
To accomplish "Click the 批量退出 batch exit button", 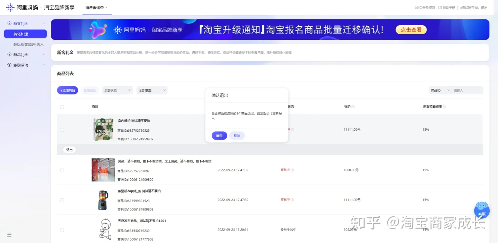I will tap(90, 90).
